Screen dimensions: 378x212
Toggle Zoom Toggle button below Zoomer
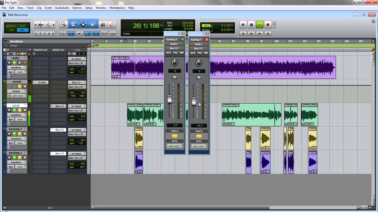(63, 34)
